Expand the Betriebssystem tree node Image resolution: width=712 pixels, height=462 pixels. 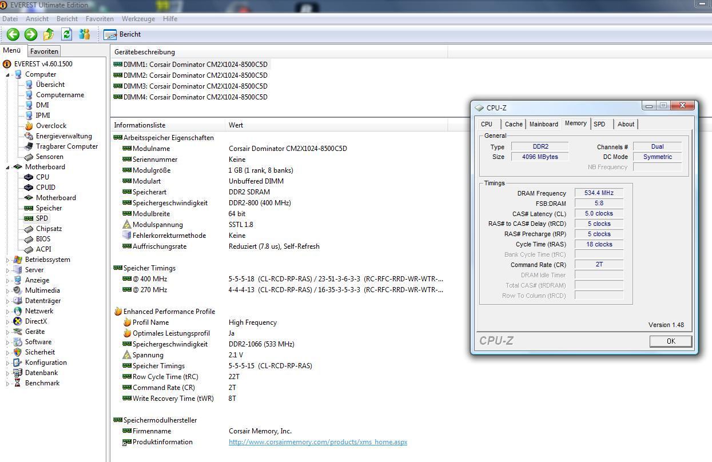[x=8, y=260]
